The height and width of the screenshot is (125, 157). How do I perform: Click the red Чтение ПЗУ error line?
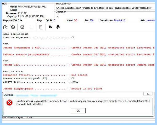tap(79, 65)
